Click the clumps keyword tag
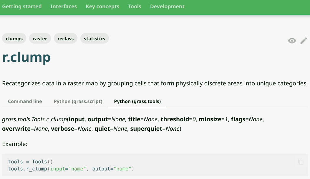The height and width of the screenshot is (179, 310). 14,39
